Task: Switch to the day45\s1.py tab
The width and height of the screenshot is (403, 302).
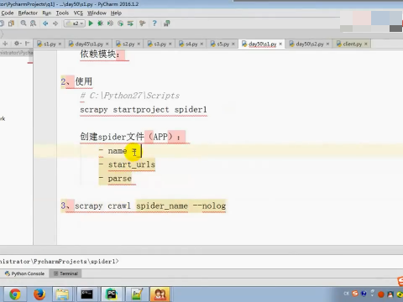Action: coord(89,44)
